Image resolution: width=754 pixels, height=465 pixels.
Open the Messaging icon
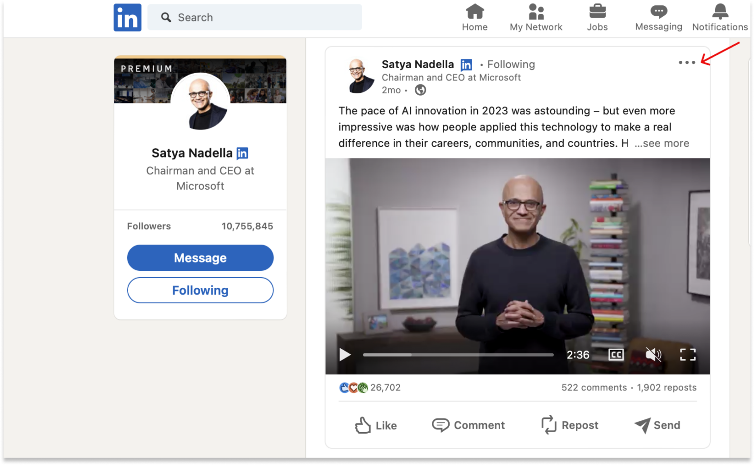pos(658,15)
